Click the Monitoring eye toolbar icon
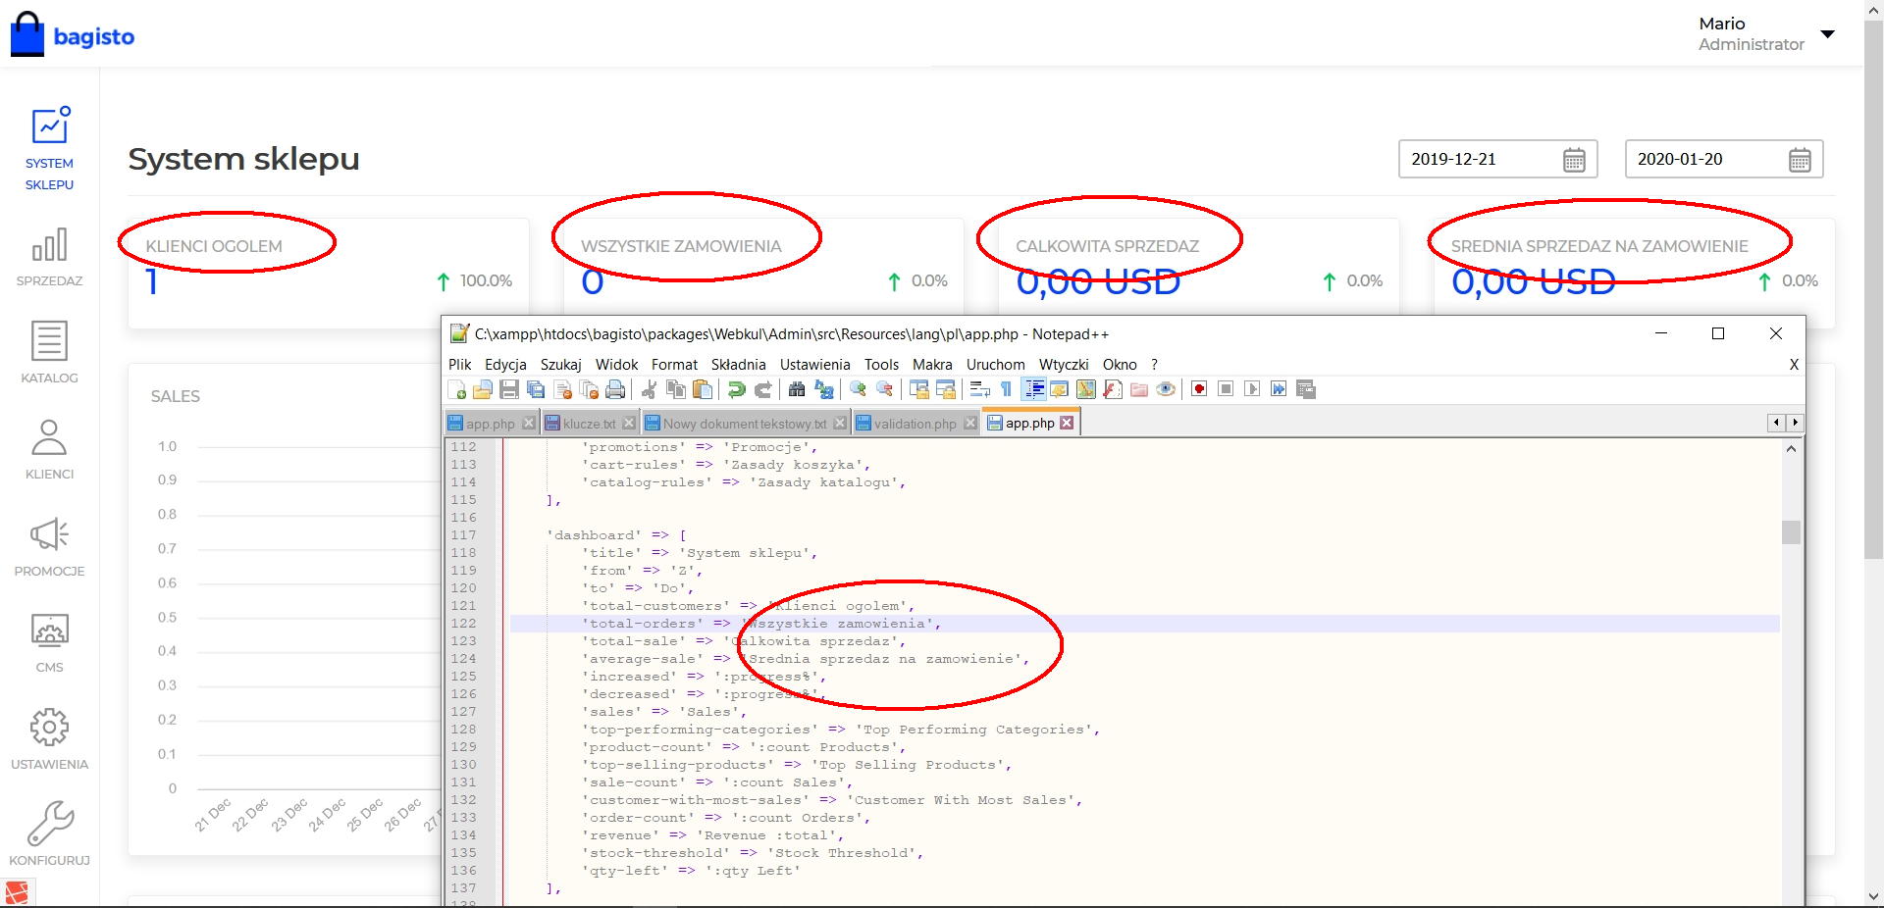Viewport: 1884px width, 908px height. coord(1165,389)
